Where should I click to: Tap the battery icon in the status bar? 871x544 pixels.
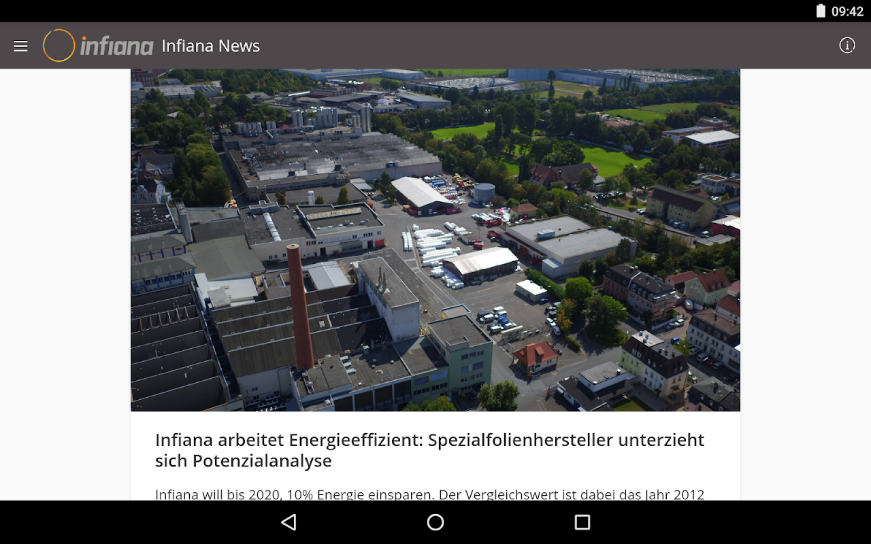tap(821, 11)
